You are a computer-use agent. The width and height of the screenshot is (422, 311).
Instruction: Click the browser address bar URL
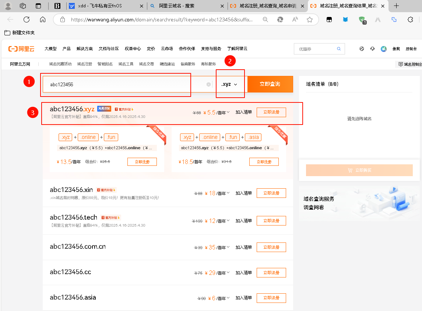pos(162,20)
